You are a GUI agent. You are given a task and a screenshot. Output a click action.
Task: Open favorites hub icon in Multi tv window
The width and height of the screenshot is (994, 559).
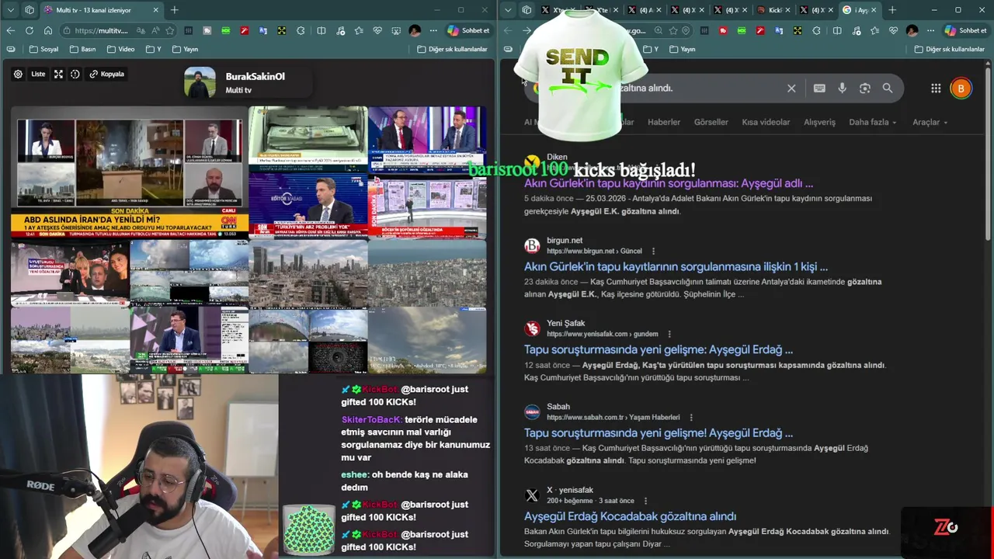[359, 30]
